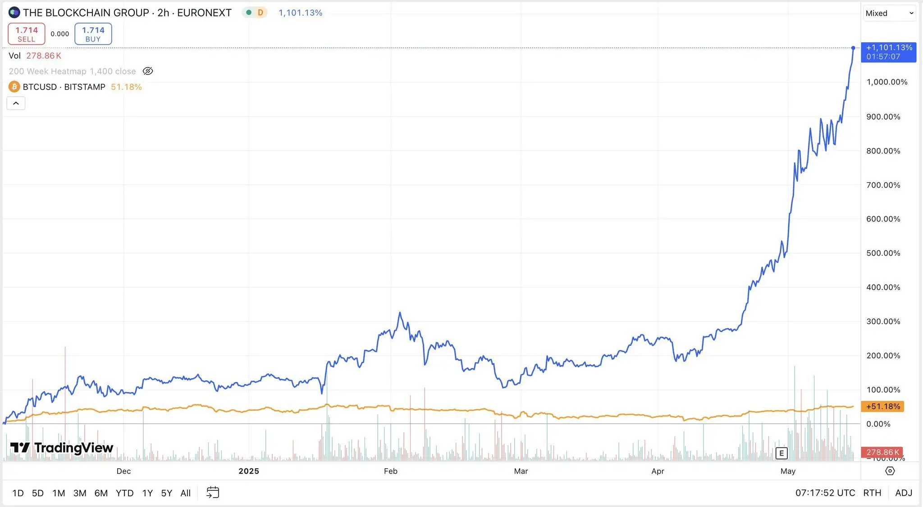Click the D daily timeframe badge
923x507 pixels.
pyautogui.click(x=260, y=13)
